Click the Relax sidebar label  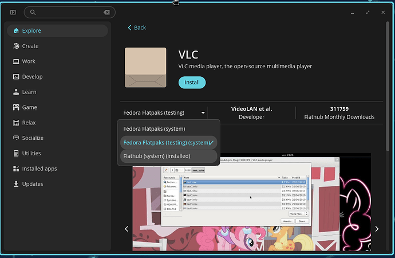click(29, 123)
